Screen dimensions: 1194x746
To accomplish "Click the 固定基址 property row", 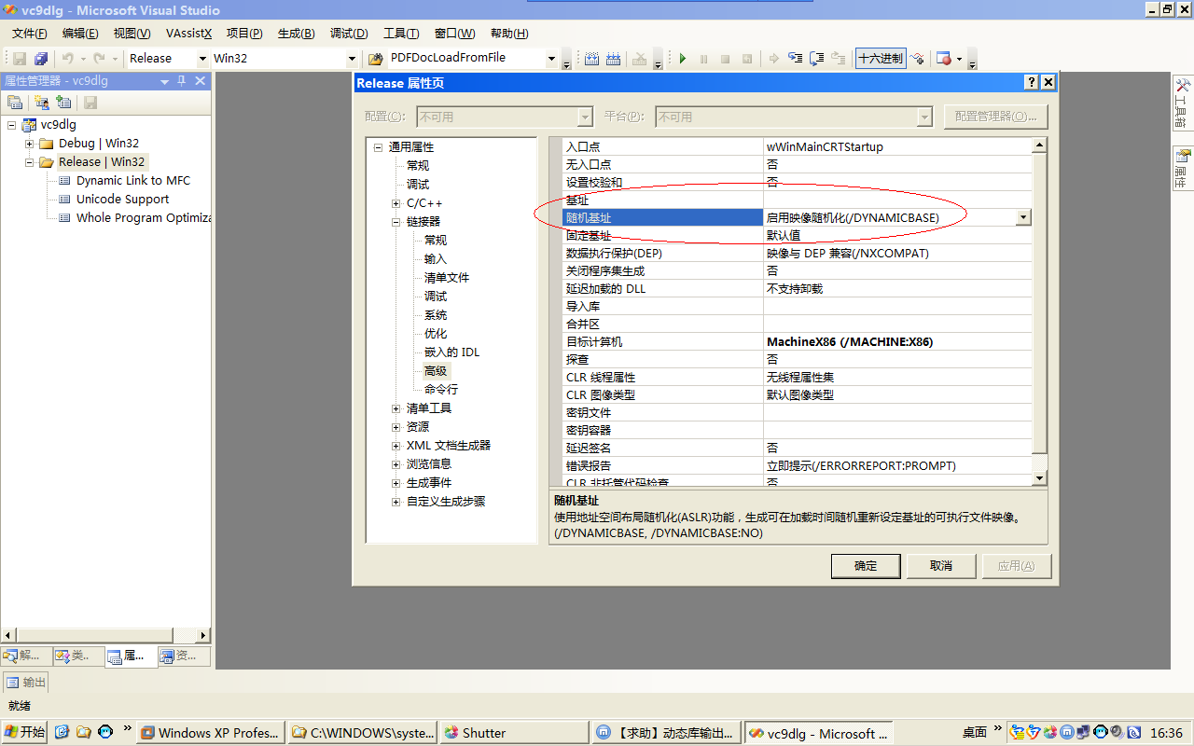I will tap(798, 236).
